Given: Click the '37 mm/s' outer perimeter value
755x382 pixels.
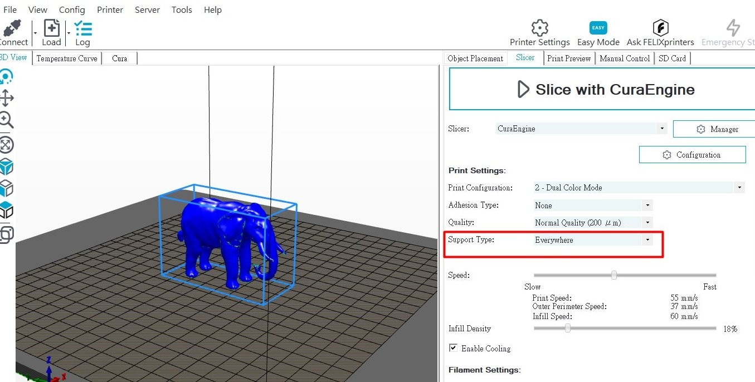Looking at the screenshot, I should click(x=684, y=306).
